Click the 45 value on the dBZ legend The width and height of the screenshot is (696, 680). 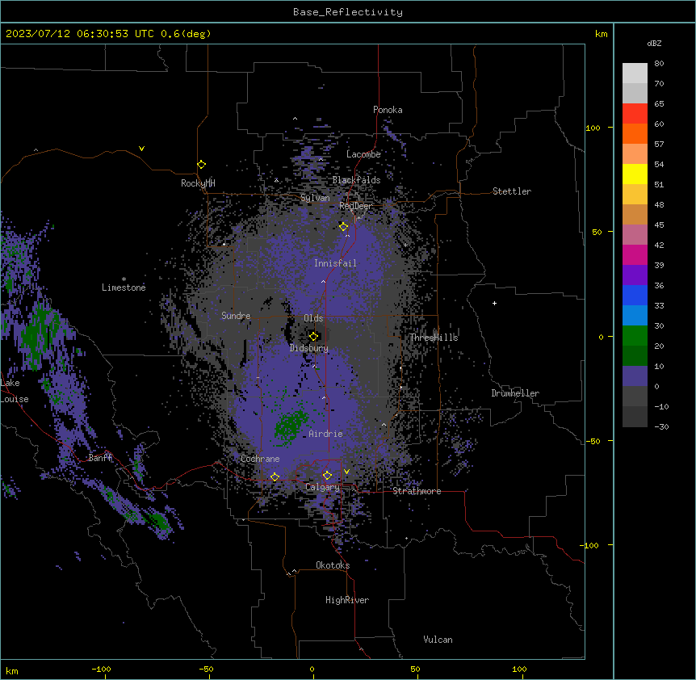pyautogui.click(x=659, y=225)
